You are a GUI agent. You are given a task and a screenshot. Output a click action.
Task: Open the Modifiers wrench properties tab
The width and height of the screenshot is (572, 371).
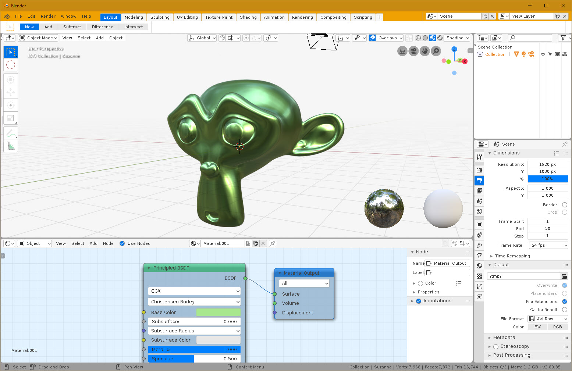[479, 245]
